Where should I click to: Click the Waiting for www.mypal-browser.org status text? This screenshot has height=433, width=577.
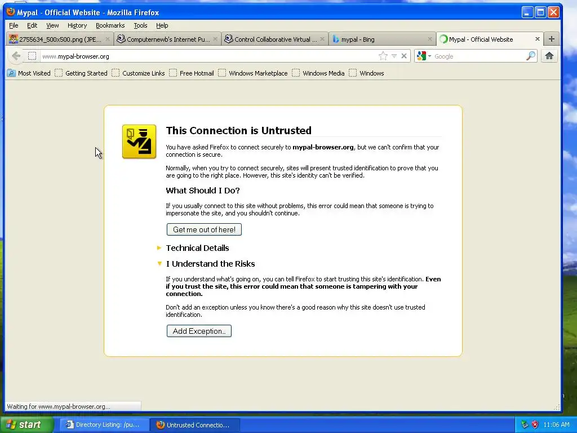(x=59, y=407)
